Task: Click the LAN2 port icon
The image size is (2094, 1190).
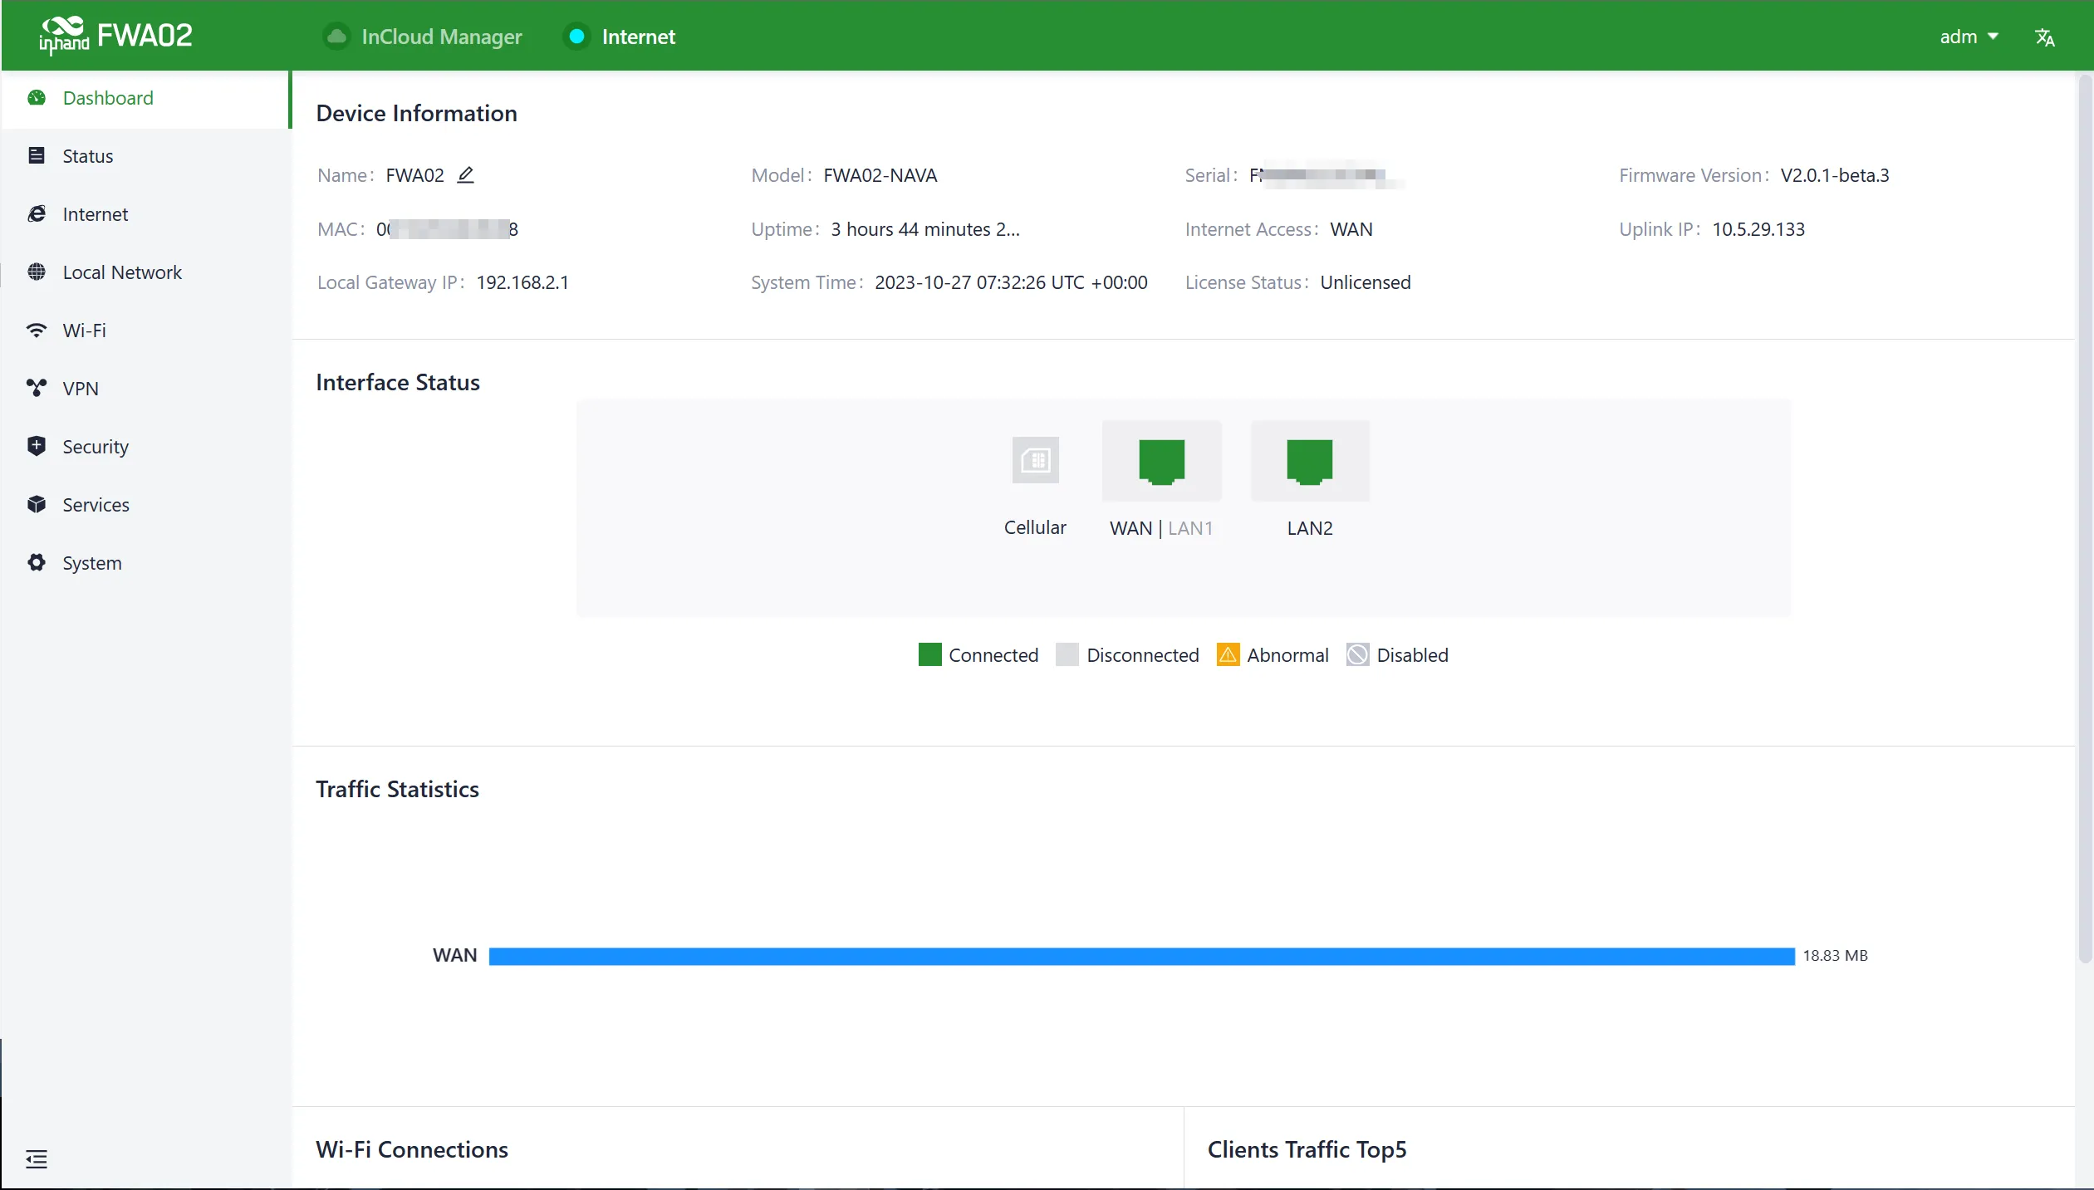Action: [x=1309, y=461]
